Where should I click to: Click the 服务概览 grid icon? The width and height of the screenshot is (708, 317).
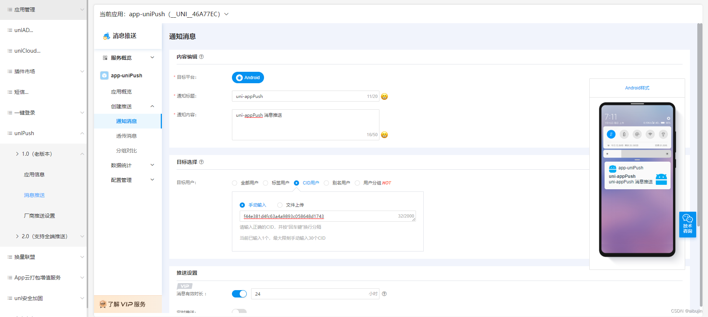(x=105, y=58)
